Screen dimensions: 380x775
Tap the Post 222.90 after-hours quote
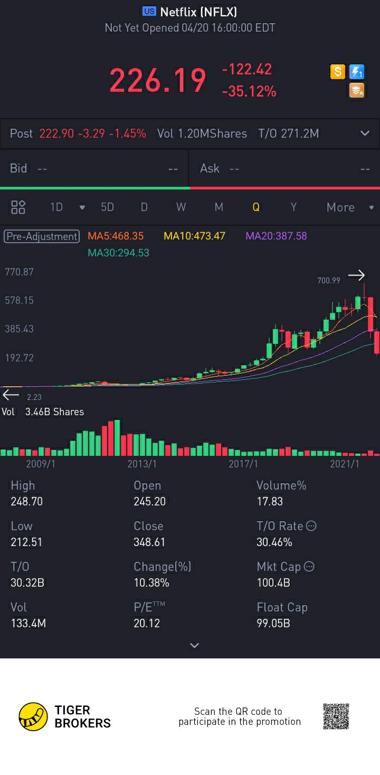(x=78, y=133)
